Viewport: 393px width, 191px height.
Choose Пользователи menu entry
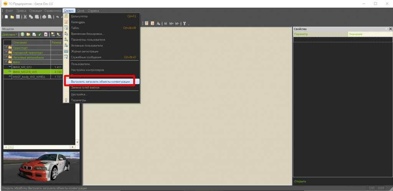[x=101, y=64]
